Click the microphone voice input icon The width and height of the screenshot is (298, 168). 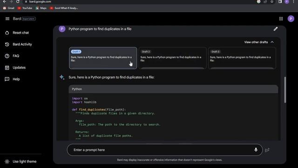point(256,150)
